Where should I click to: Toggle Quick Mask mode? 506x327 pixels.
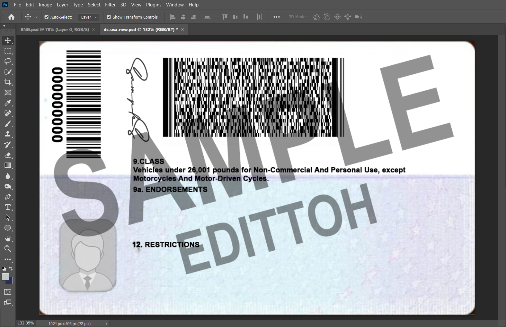(x=8, y=292)
